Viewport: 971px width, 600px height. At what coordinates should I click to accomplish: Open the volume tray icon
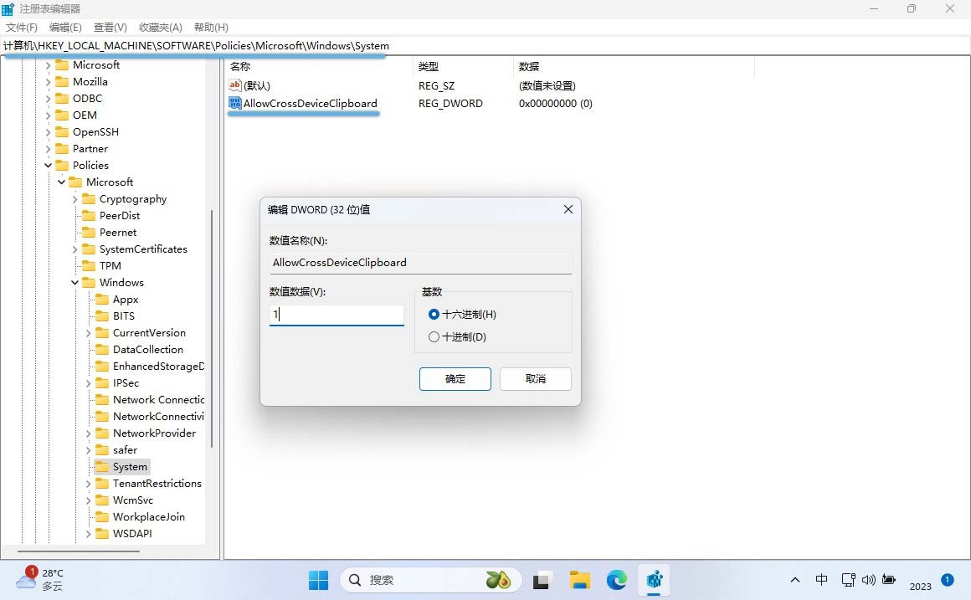tap(868, 580)
